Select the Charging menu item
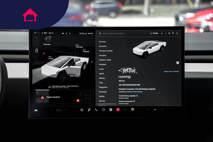The image size is (213, 142). coord(103,56)
